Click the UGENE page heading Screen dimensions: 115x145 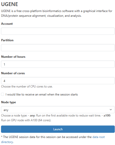(x=9, y=4)
